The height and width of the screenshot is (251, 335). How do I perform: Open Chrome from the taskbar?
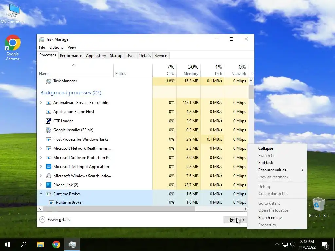(56, 244)
